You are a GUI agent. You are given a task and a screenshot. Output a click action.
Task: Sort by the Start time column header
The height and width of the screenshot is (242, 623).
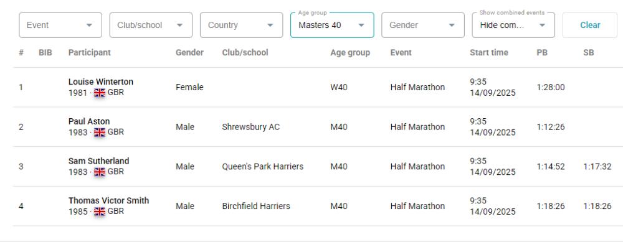(x=488, y=52)
